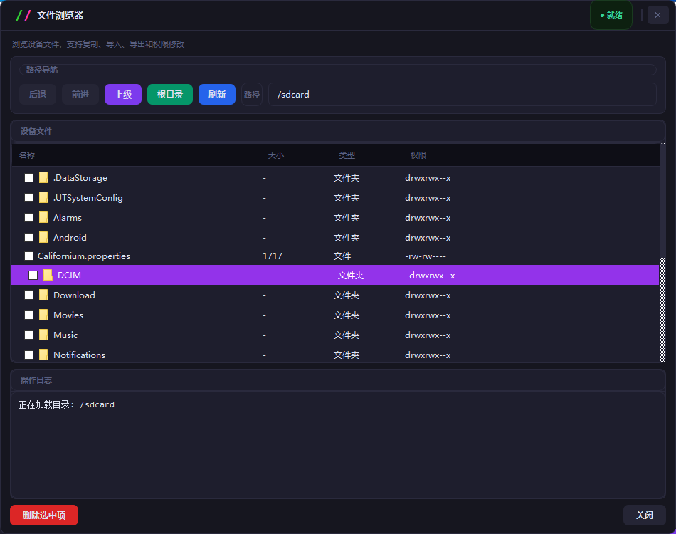Viewport: 676px width, 534px height.
Task: Sort by the 大小 column header
Action: tap(276, 155)
